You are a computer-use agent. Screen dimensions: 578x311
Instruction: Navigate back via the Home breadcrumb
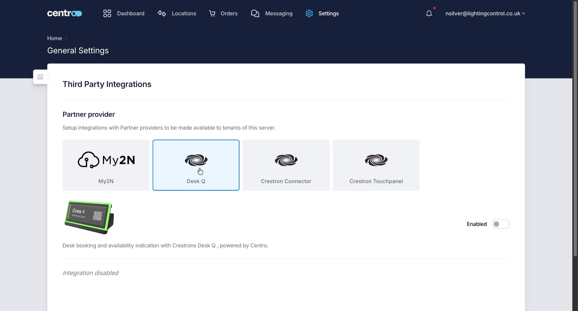(x=54, y=38)
